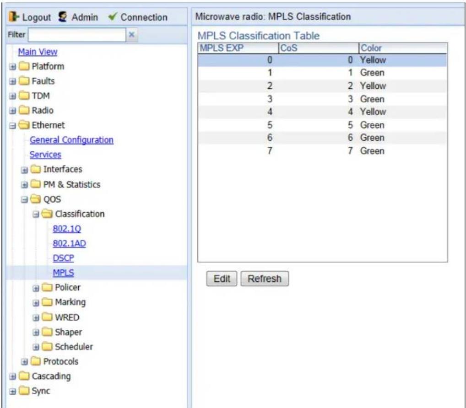The height and width of the screenshot is (408, 466).
Task: Expand the Scheduler tree node
Action: tap(36, 347)
